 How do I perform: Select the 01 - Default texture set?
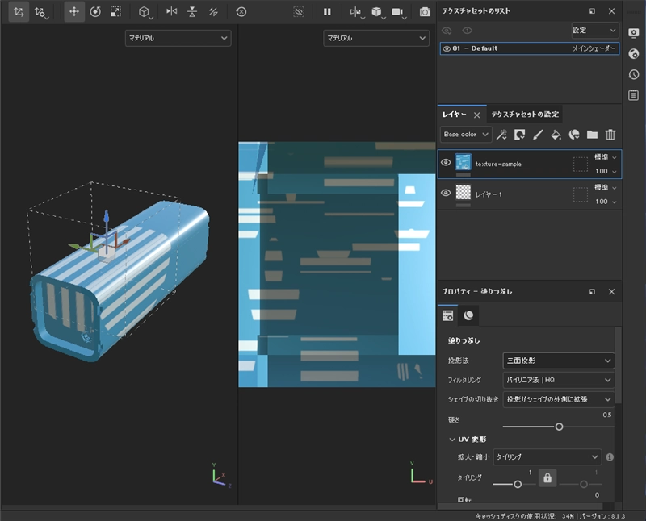530,48
